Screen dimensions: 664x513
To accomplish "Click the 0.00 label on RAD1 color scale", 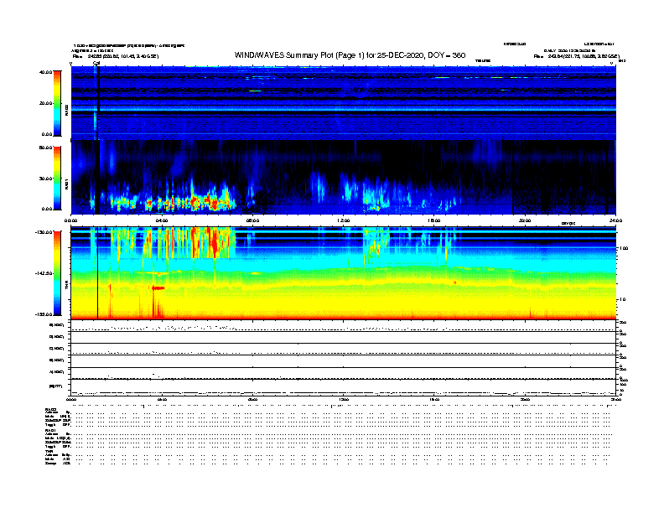I will pos(47,209).
